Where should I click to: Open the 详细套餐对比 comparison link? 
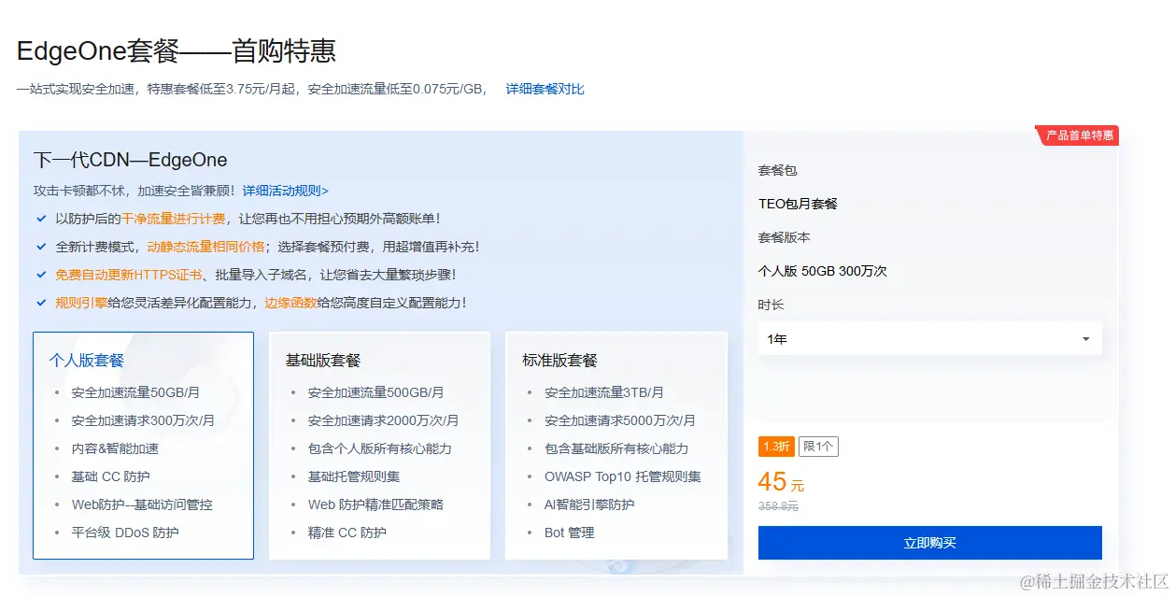click(x=545, y=89)
